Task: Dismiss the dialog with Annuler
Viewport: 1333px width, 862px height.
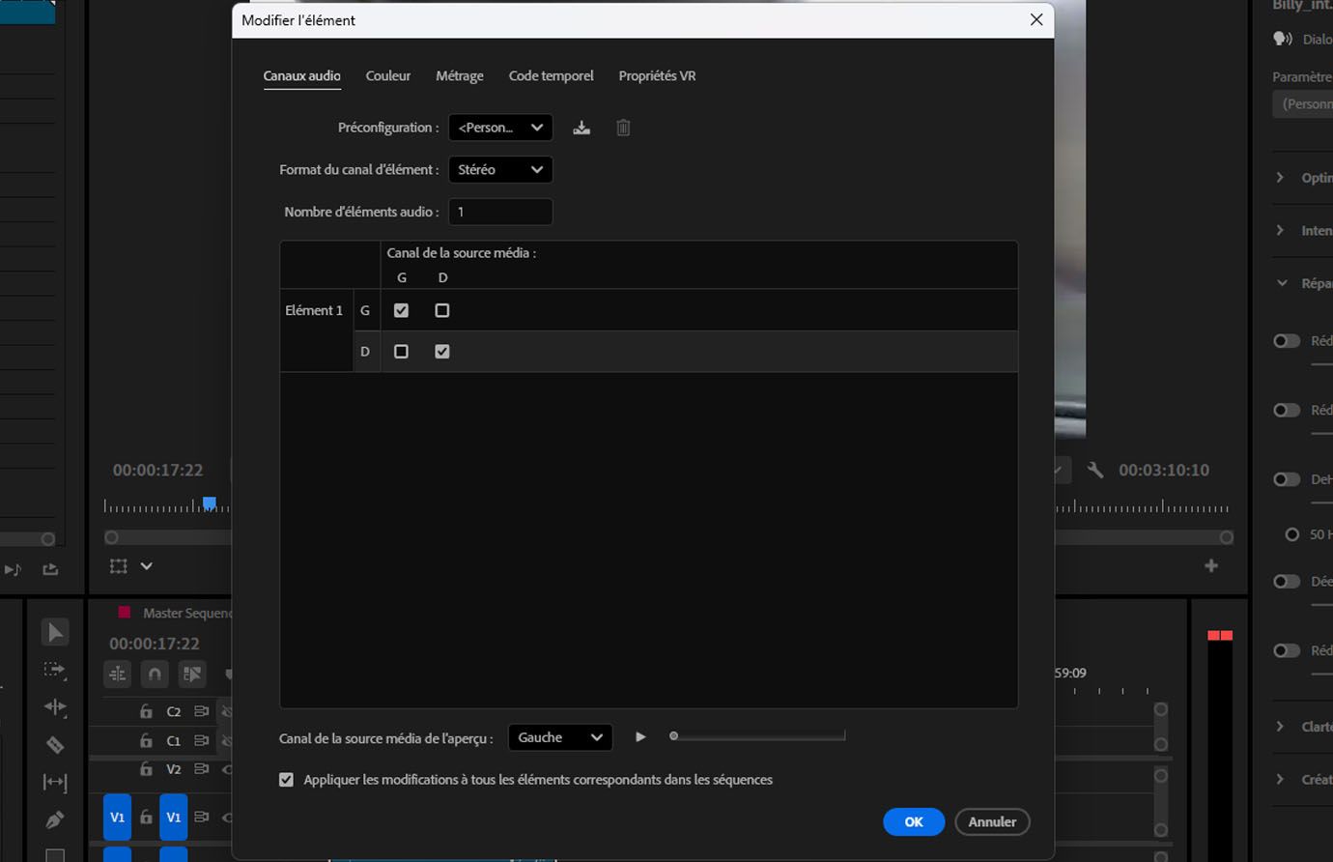Action: 992,821
